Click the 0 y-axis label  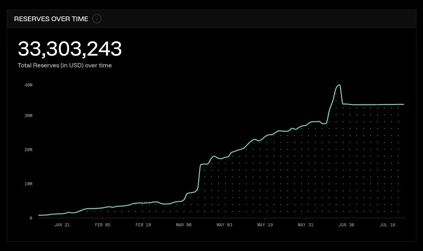(x=31, y=218)
